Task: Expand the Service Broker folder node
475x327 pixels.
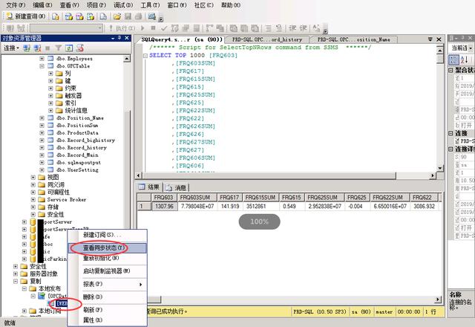Action: coord(33,199)
